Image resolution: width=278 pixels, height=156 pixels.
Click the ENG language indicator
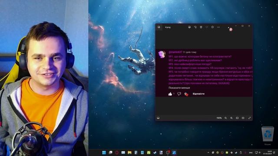coord(251,153)
